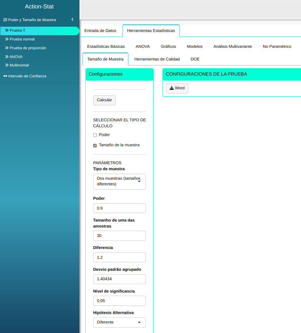Click the double-chevron icon beside Prueba T

tap(7, 31)
